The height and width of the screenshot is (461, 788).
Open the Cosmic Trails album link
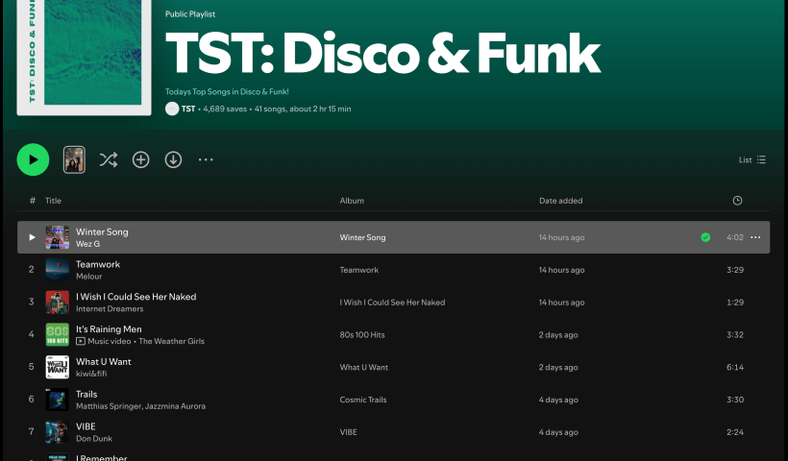click(x=363, y=400)
